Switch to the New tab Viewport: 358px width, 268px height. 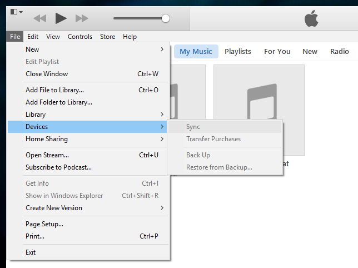click(310, 51)
